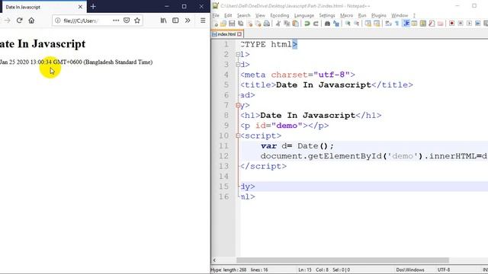Collapse fold marker on line 3
The width and height of the screenshot is (488, 274).
pos(238,65)
